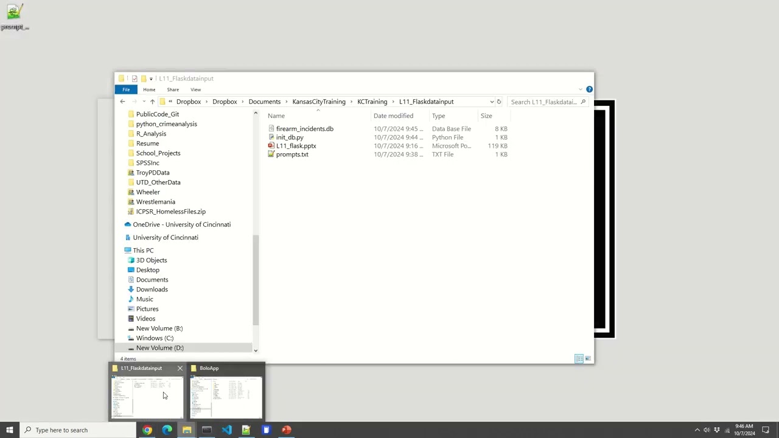779x438 pixels.
Task: Click the Back navigation arrow in Explorer
Action: click(122, 102)
